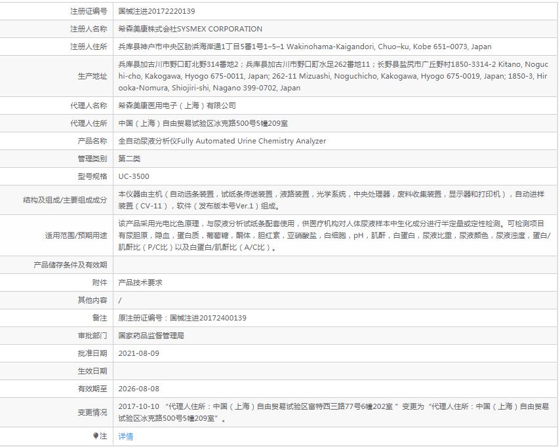Click the 其他内容 label
This screenshot has width=560, height=447.
tap(92, 300)
